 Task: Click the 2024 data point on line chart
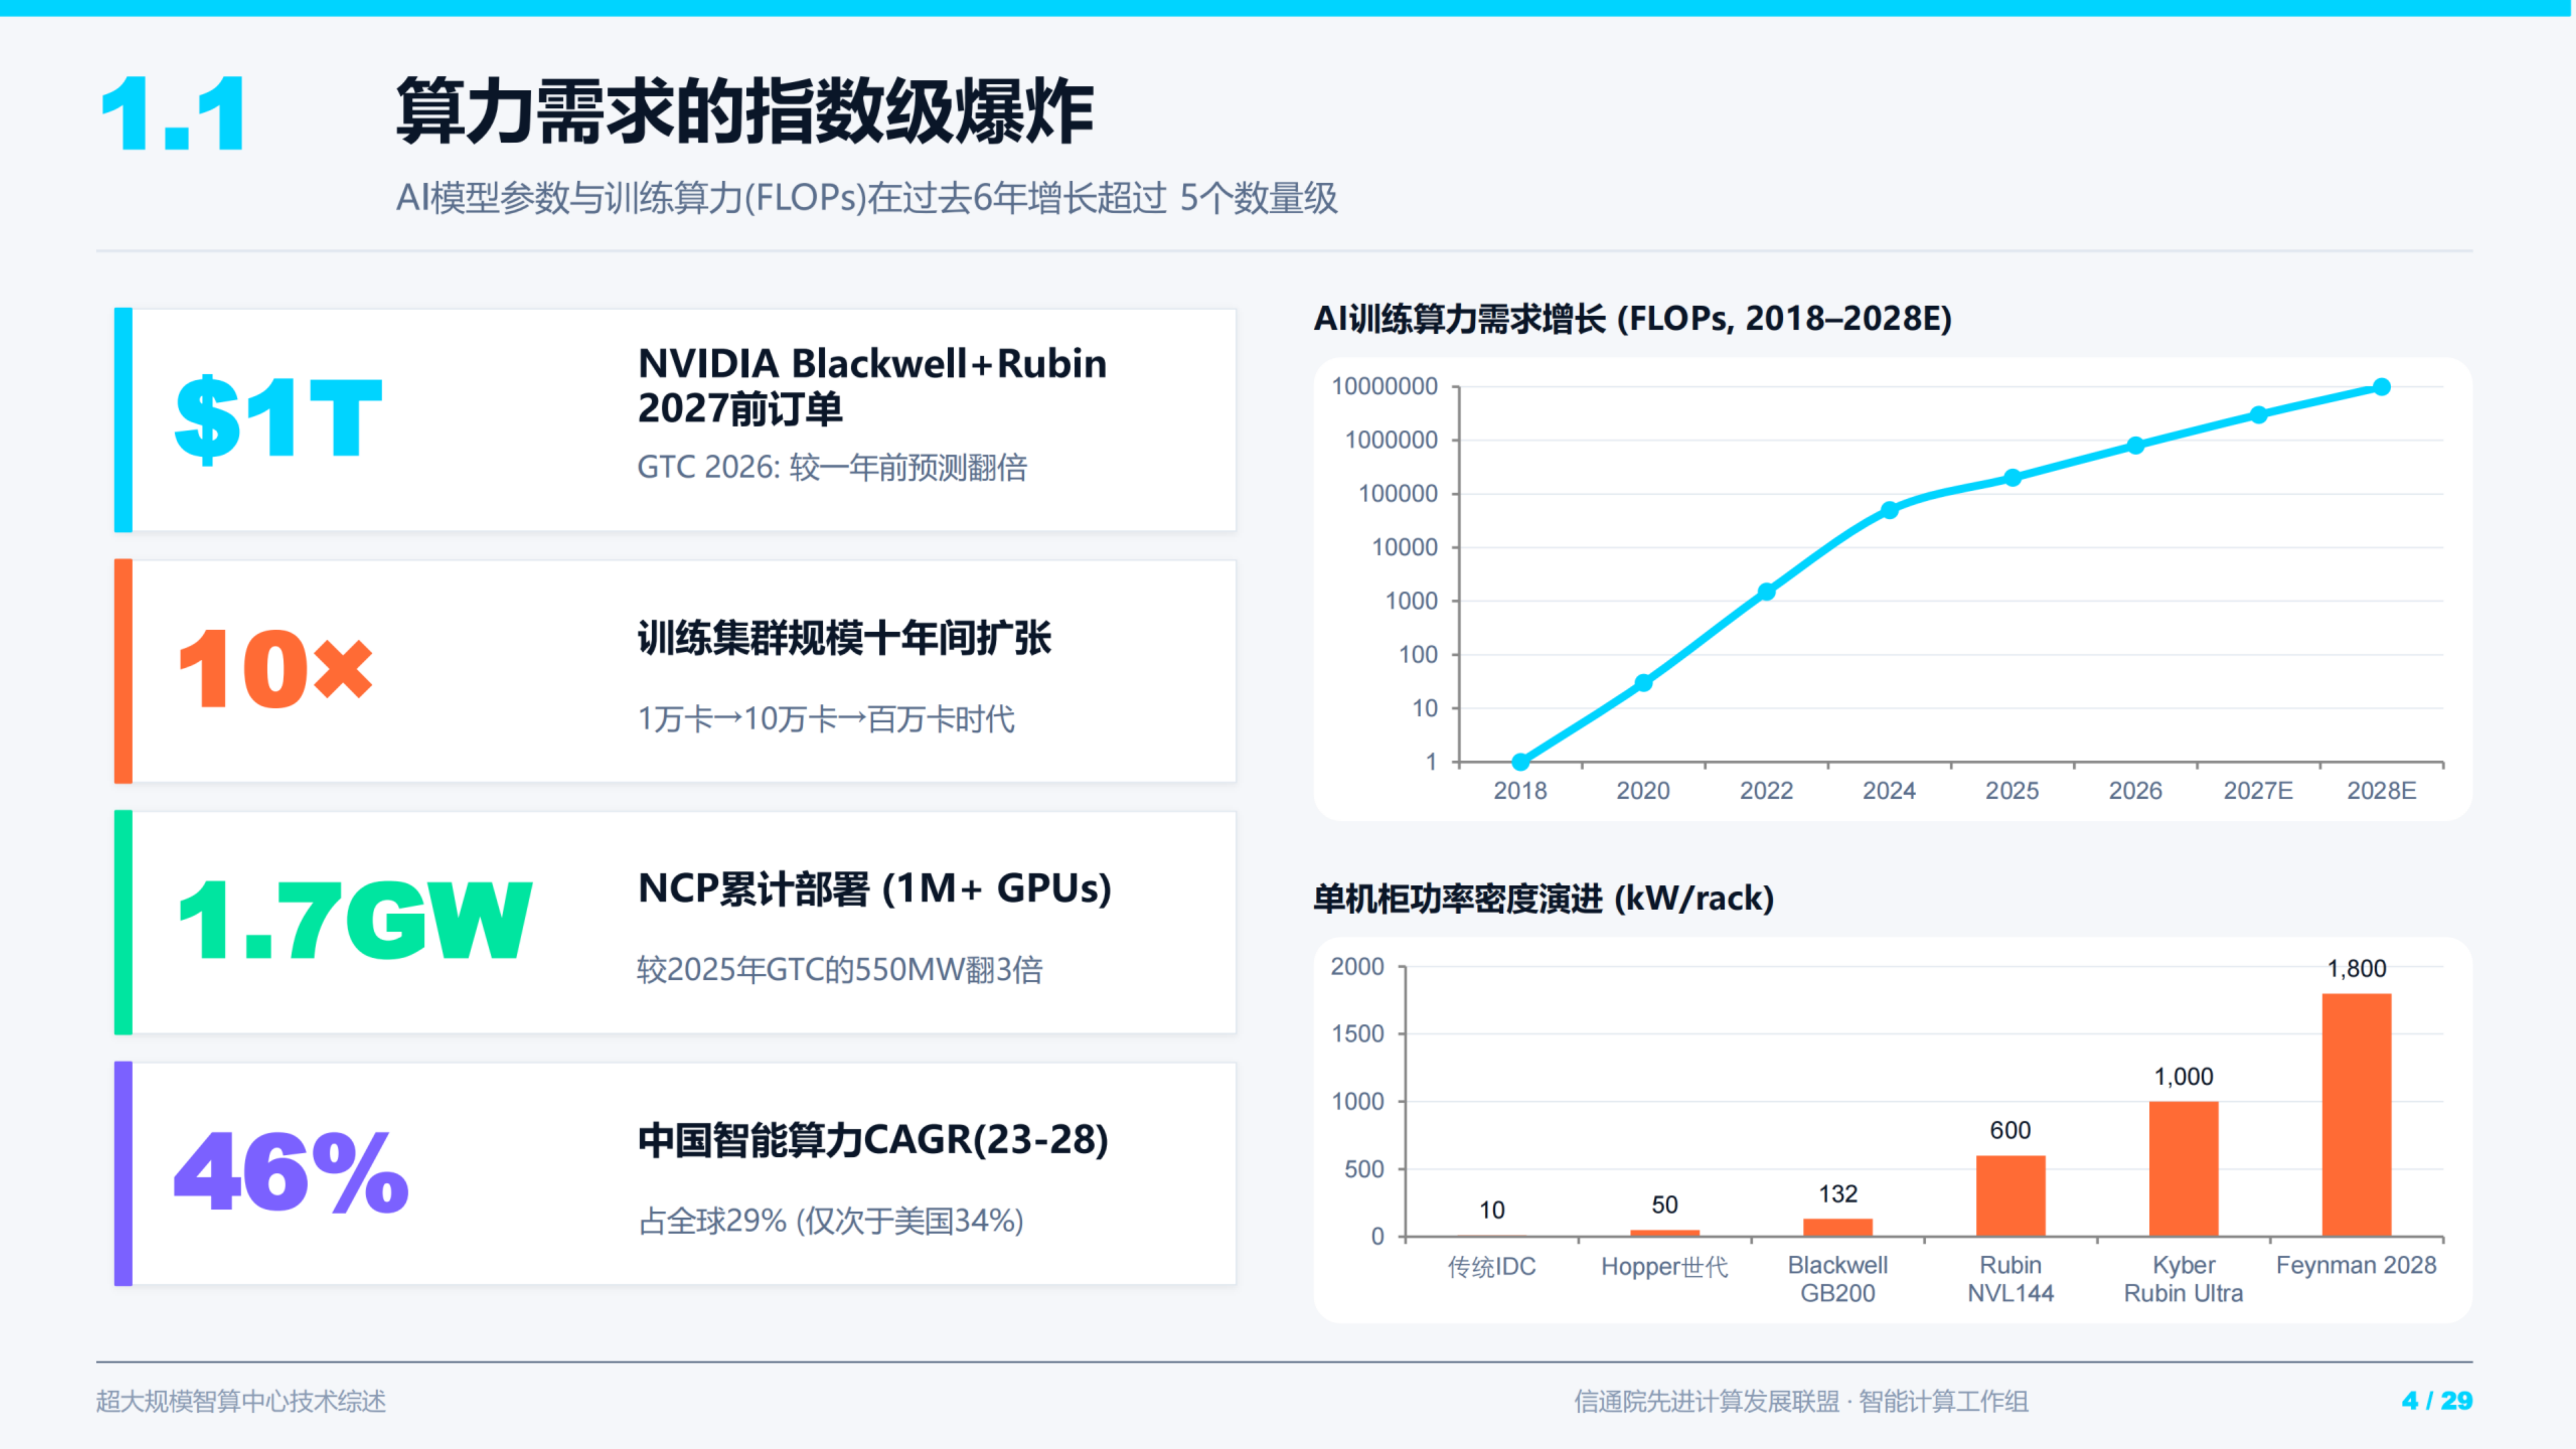click(1890, 510)
